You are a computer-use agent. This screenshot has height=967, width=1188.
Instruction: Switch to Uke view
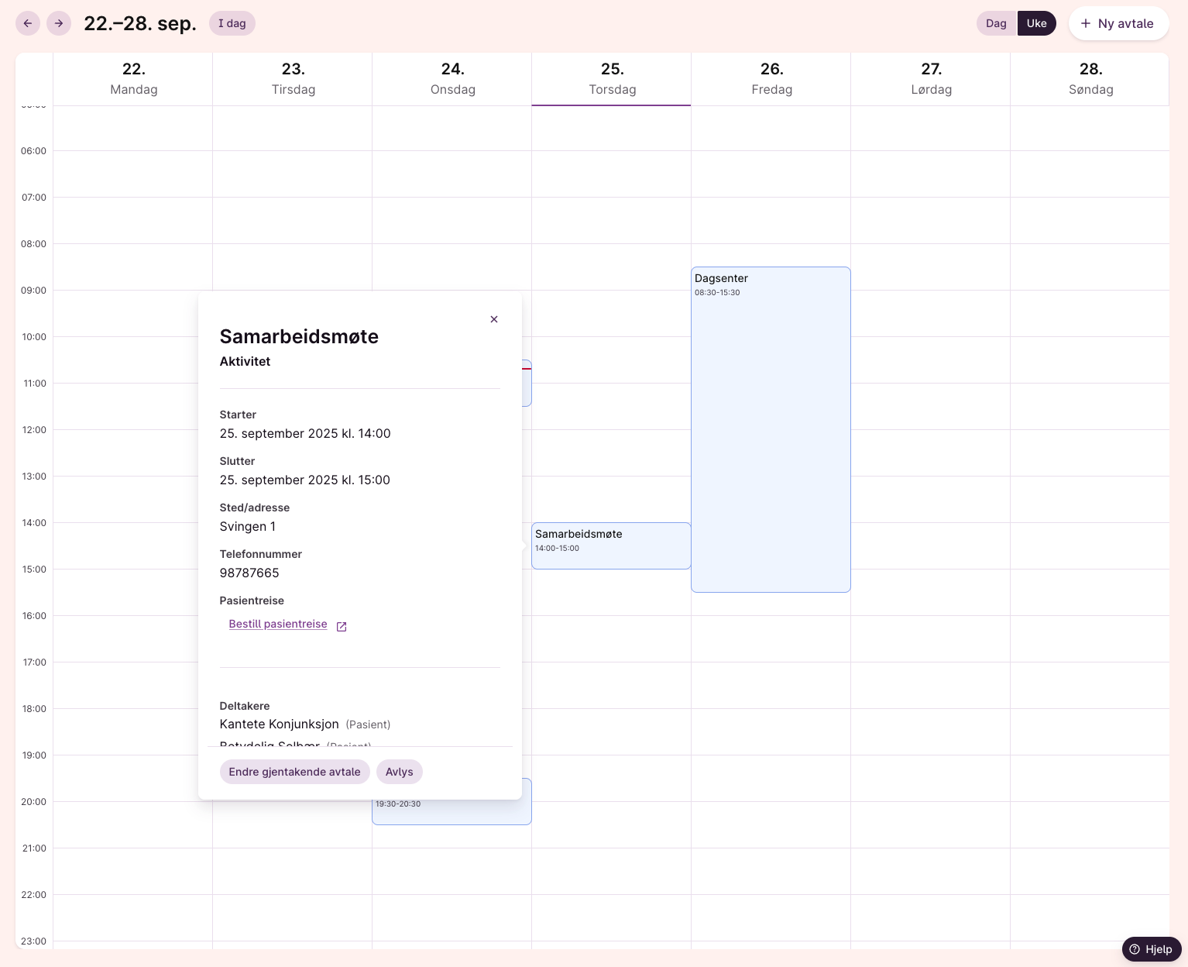pyautogui.click(x=1036, y=23)
